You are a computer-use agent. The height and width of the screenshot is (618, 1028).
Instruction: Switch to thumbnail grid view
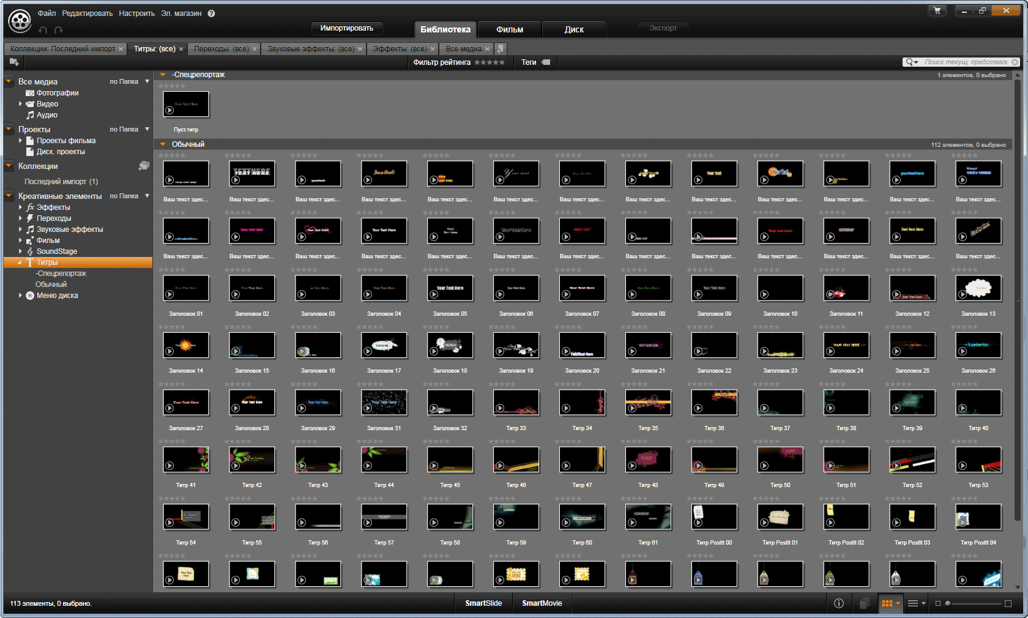pos(887,603)
